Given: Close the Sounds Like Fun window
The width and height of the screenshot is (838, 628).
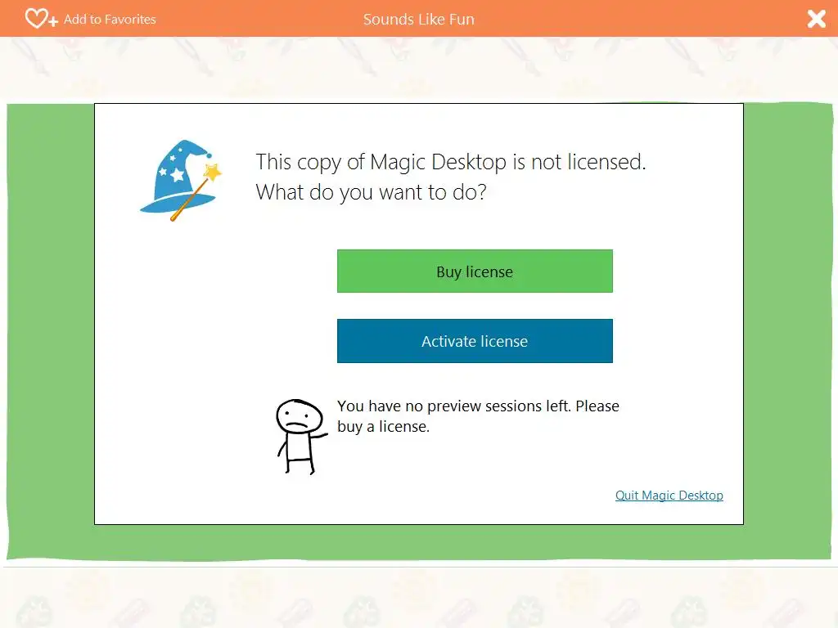Looking at the screenshot, I should click(x=816, y=20).
